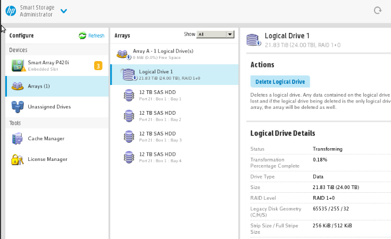The image size is (391, 239).
Task: Click drive icon for Bay 4 HDD
Action: tap(129, 157)
